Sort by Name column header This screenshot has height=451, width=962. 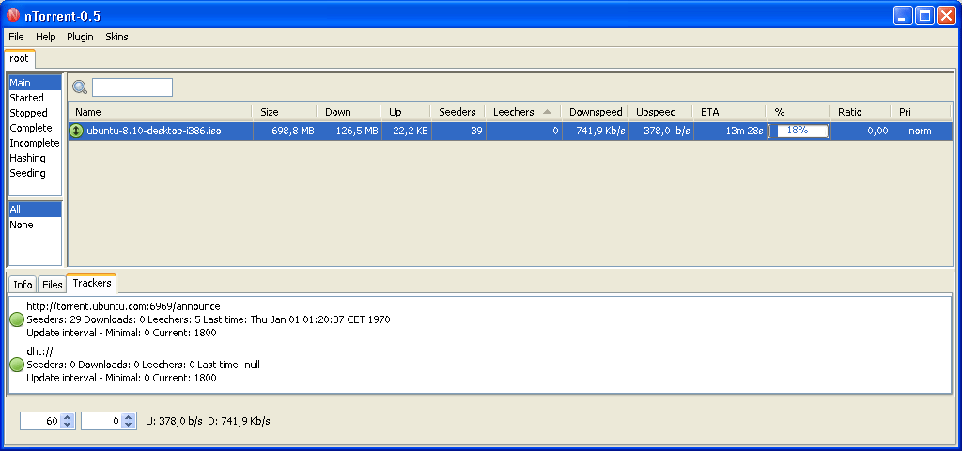point(160,112)
